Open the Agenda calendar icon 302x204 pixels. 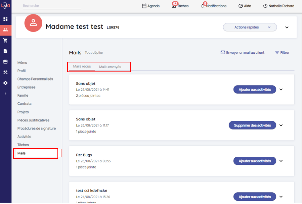144,6
